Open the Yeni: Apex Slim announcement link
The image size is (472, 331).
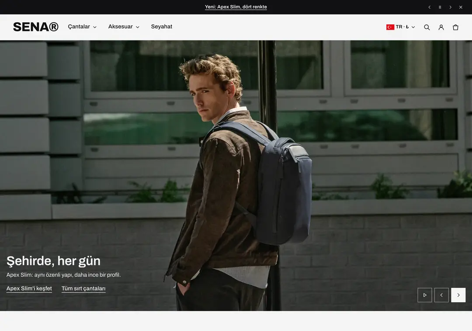[236, 7]
